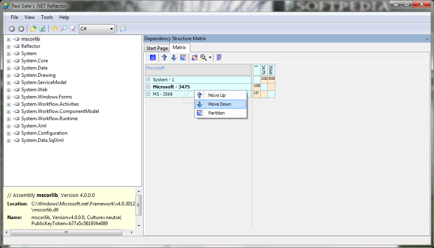Click matrix cell showing 3026
The image size is (434, 248).
(x=272, y=80)
